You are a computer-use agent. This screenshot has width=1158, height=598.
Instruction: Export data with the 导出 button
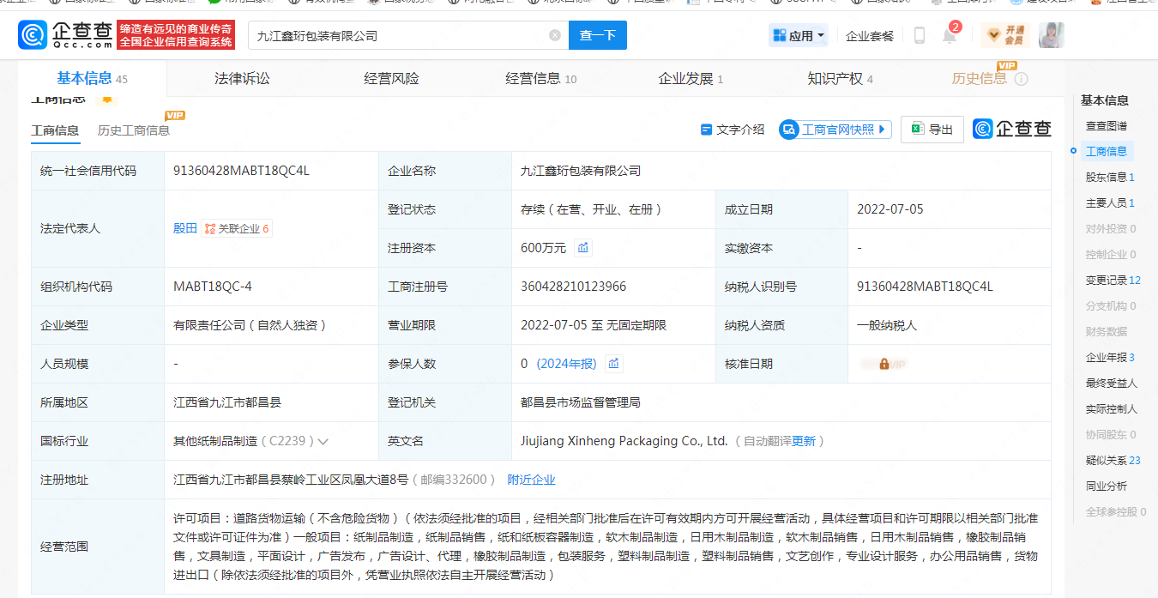(932, 130)
